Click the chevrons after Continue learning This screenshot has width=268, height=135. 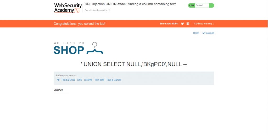coord(213,24)
